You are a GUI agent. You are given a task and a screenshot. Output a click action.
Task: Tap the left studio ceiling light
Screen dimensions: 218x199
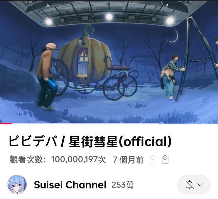point(49,22)
